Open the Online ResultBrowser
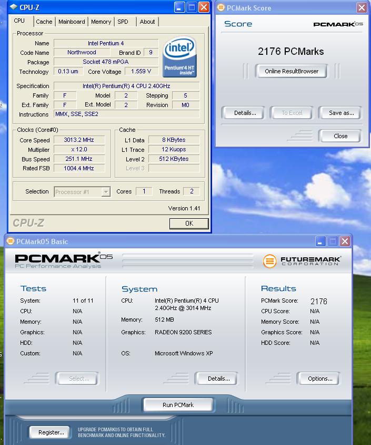The height and width of the screenshot is (445, 371). click(292, 71)
